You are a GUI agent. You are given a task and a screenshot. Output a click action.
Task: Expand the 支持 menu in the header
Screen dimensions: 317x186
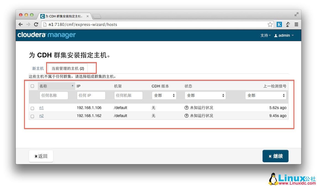[x=264, y=35]
